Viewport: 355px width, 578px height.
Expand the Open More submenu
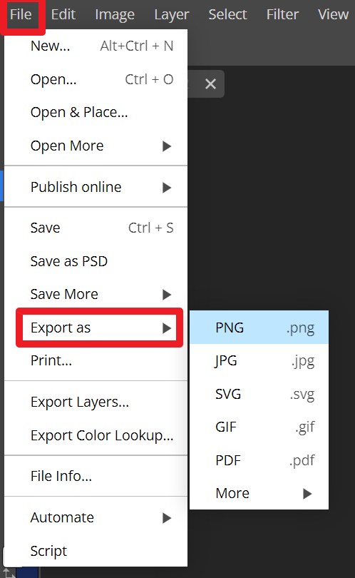click(96, 146)
